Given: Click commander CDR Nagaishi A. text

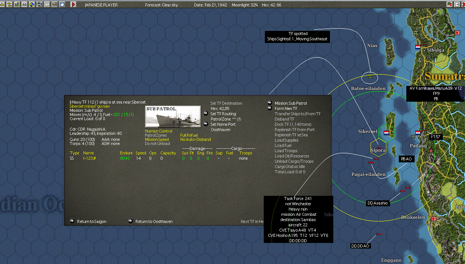Looking at the screenshot, I should coord(88,129).
